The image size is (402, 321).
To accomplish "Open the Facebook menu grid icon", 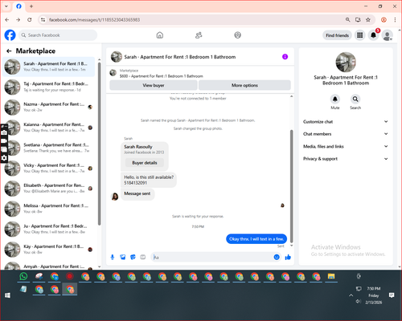I will click(x=360, y=35).
